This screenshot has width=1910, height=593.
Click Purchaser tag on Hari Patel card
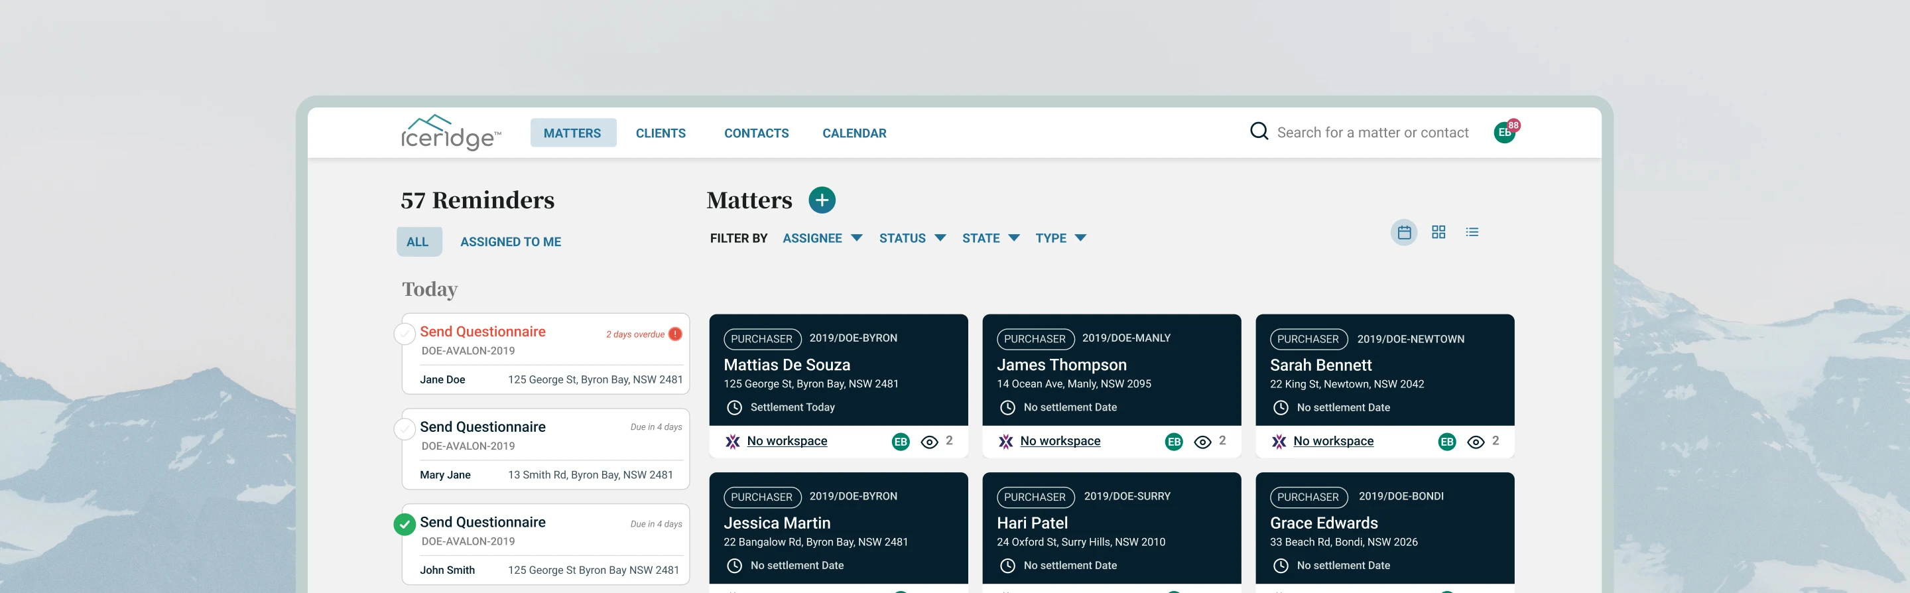coord(1035,497)
